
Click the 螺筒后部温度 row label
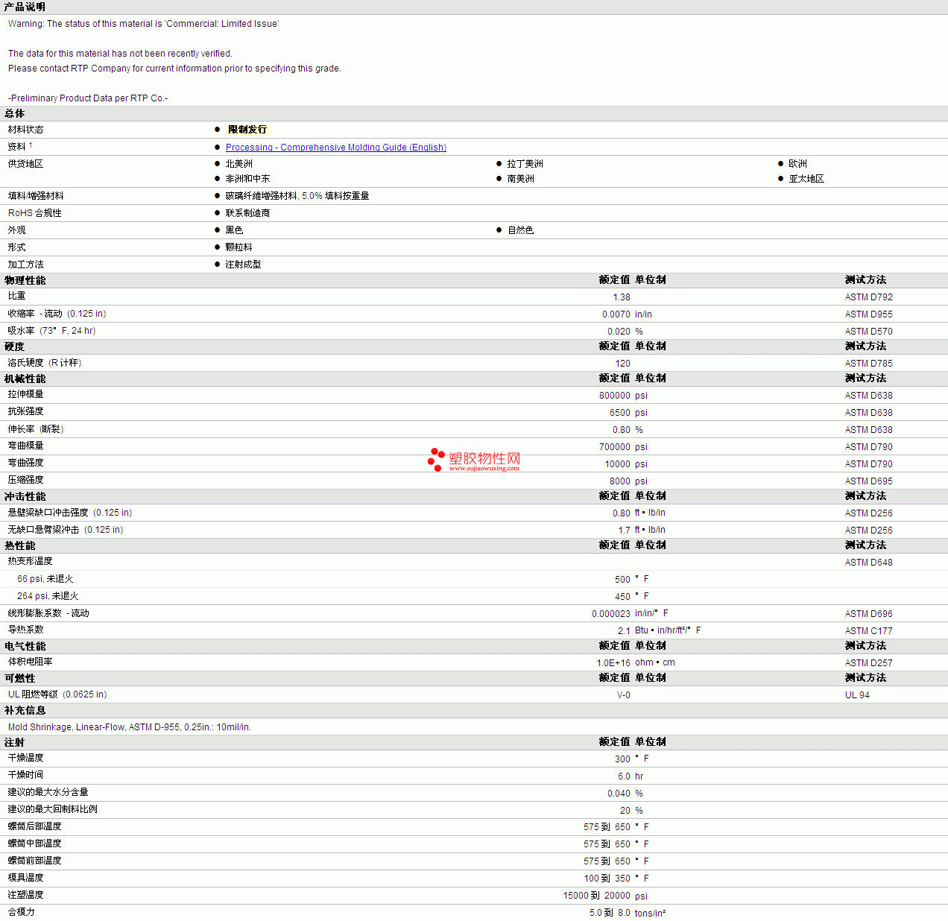(x=35, y=826)
